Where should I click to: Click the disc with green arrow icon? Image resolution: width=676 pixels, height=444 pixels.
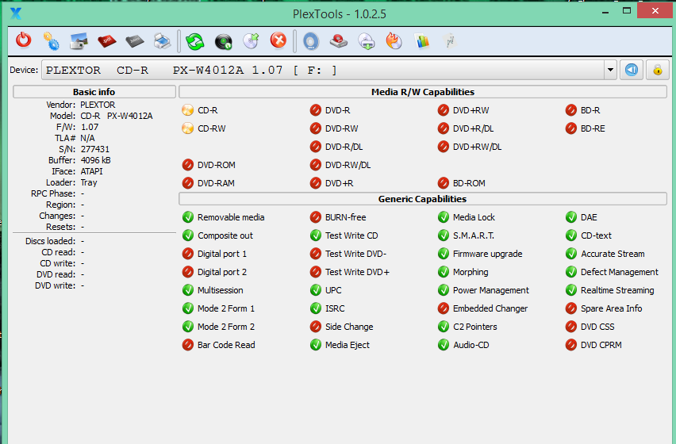(x=251, y=41)
